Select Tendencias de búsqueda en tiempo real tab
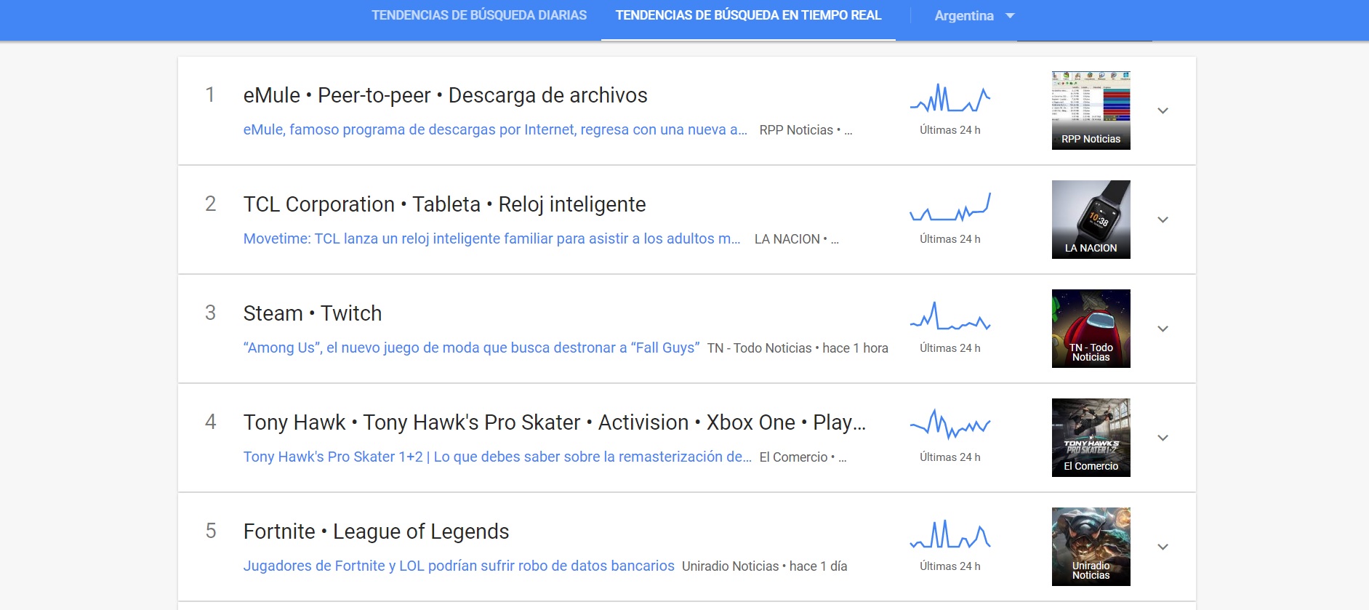The width and height of the screenshot is (1369, 610). [x=748, y=15]
